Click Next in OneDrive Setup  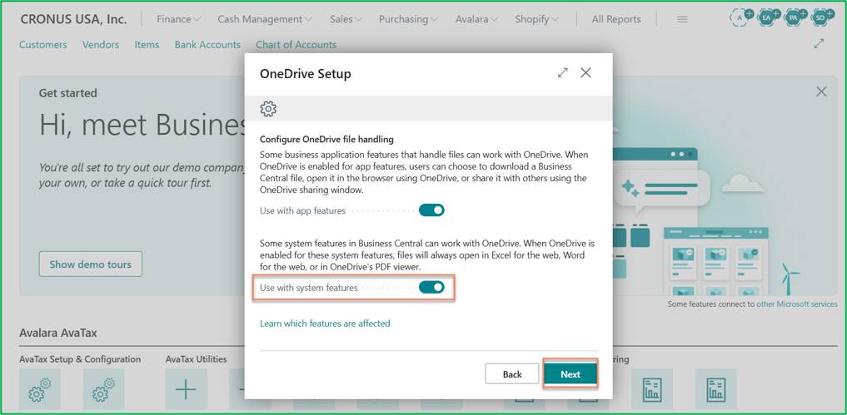(570, 374)
